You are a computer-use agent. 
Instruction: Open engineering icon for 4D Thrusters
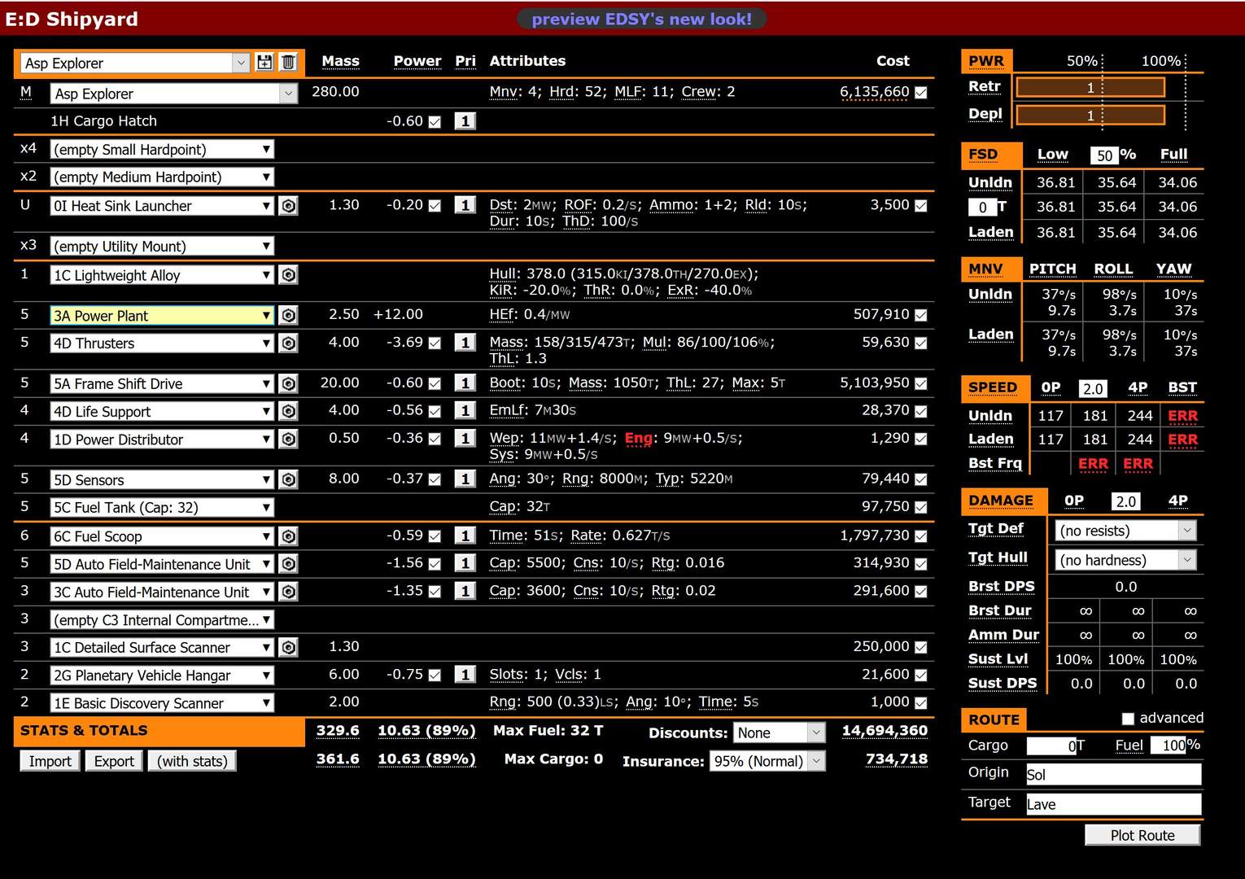tap(288, 343)
